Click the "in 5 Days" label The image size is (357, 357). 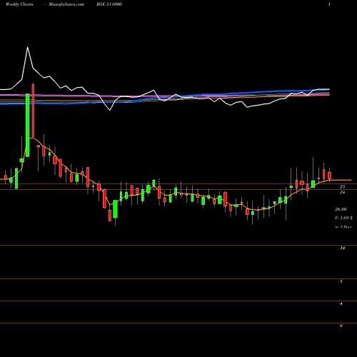343,227
